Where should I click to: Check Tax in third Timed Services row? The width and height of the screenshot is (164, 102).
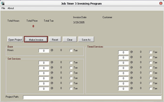coord(151,63)
